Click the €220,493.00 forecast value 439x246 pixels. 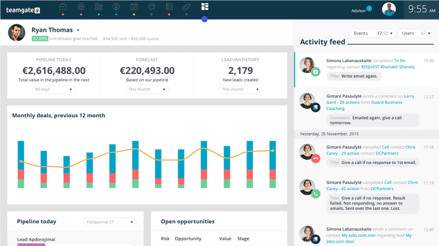pos(147,70)
